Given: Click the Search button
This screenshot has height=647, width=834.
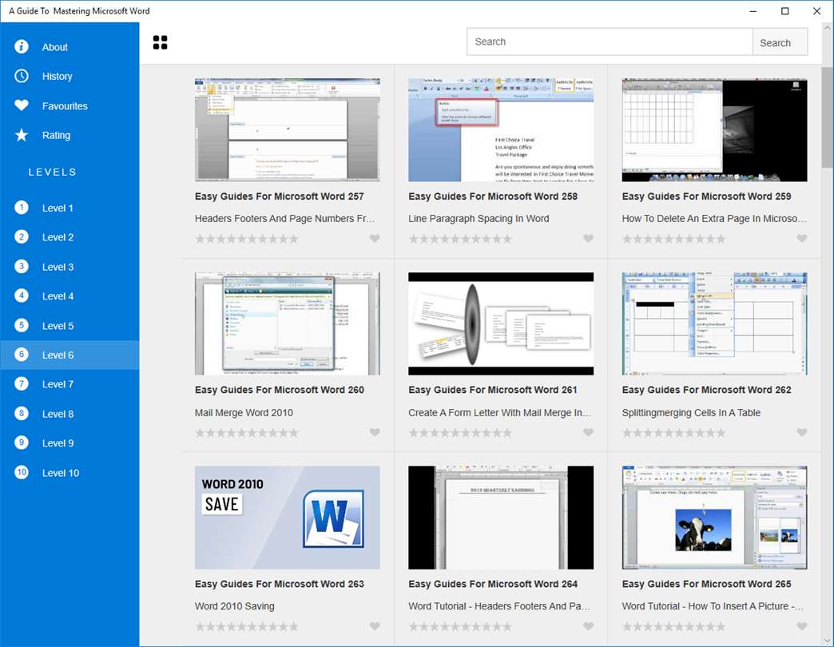Looking at the screenshot, I should point(780,42).
